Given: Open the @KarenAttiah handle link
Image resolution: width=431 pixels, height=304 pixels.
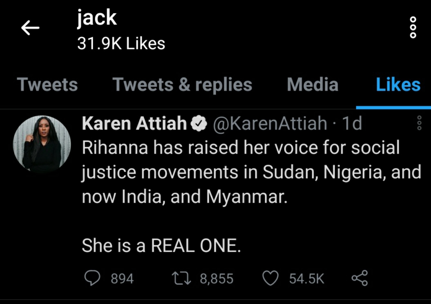Looking at the screenshot, I should (270, 123).
